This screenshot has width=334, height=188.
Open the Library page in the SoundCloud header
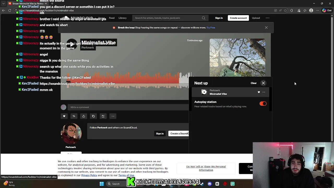[x=122, y=18]
